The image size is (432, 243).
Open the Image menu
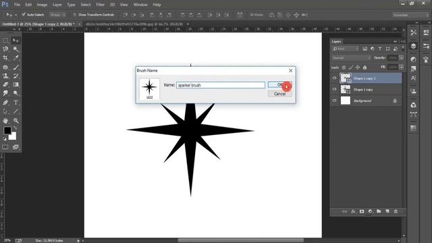click(42, 5)
